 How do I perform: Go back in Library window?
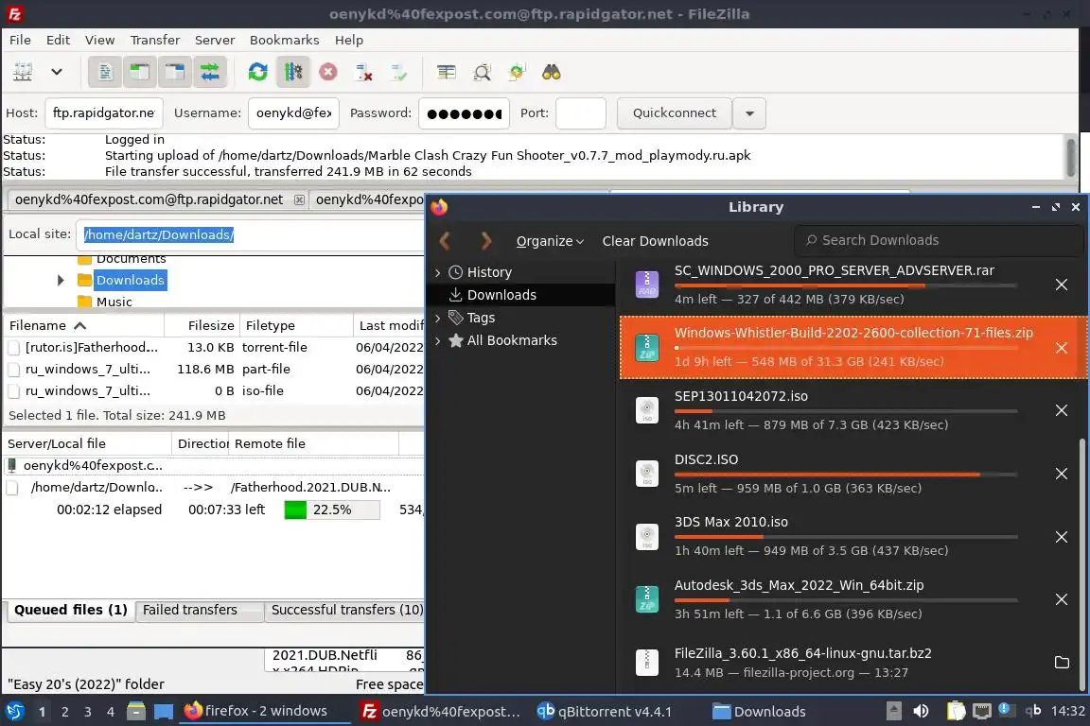click(x=446, y=241)
